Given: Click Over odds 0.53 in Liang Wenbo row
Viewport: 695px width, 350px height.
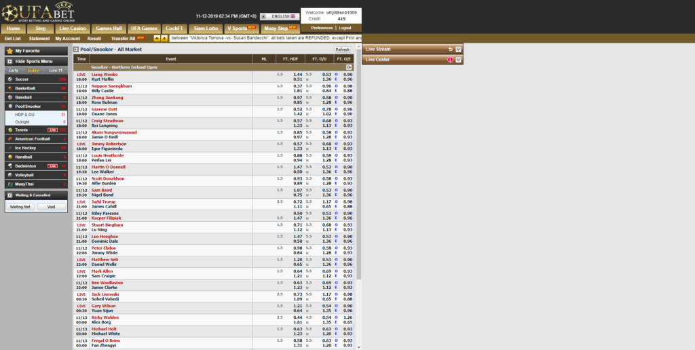Looking at the screenshot, I should [326, 75].
